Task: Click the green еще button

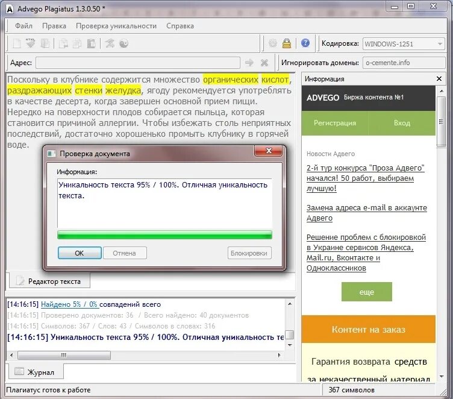Action: (367, 292)
